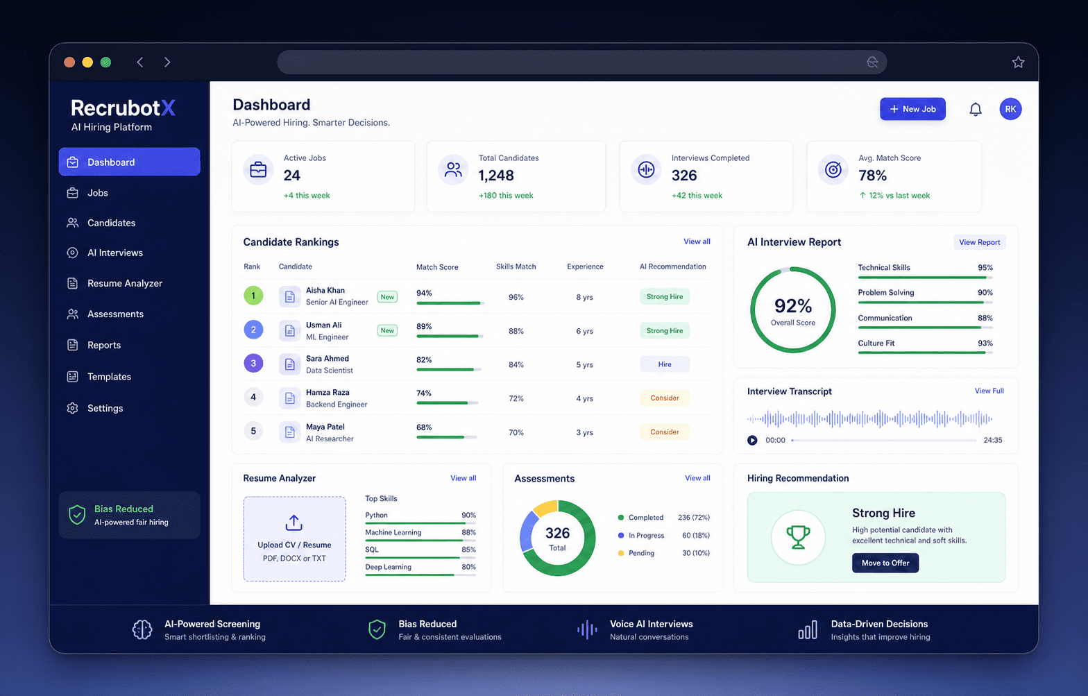Open Reports in sidebar

click(x=129, y=345)
